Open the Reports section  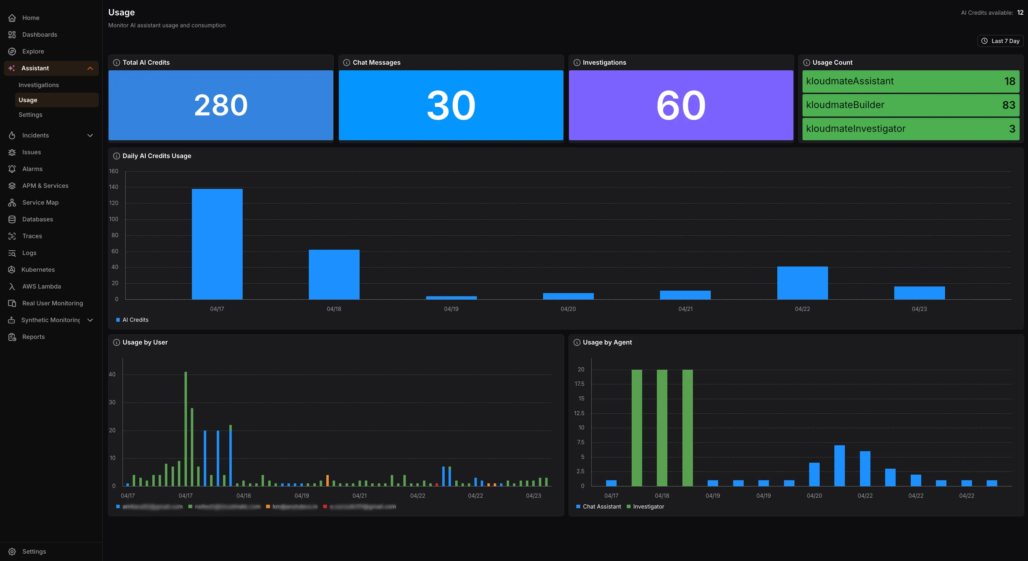click(34, 337)
